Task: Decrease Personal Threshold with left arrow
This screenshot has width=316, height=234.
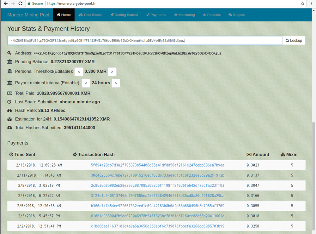Action: (x=79, y=71)
